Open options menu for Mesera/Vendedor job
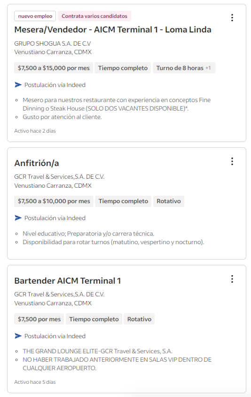The height and width of the screenshot is (397, 251). tap(232, 17)
